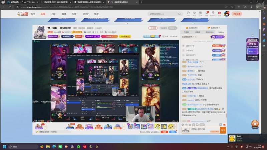The height and width of the screenshot is (150, 267).
Task: Focus the site search box
Action: coord(163,14)
